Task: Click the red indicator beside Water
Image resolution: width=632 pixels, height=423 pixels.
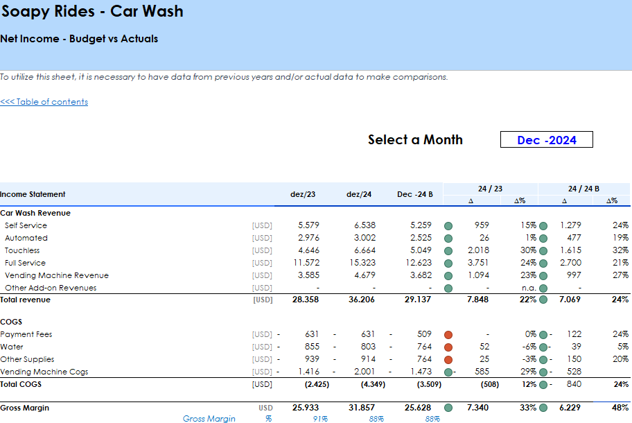Action: tap(448, 347)
